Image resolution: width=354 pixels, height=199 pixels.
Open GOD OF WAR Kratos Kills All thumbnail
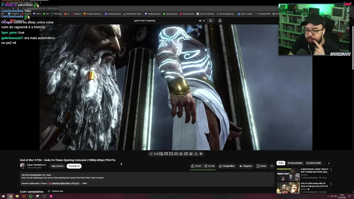288,188
